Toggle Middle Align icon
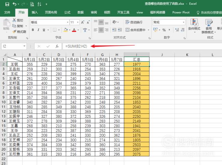222x165 pixels. pos(101,22)
